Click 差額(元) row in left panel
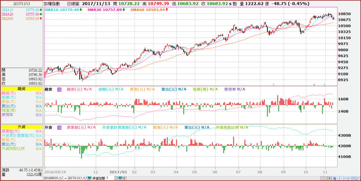Viewport: 361px width, 181px height. 22,97
